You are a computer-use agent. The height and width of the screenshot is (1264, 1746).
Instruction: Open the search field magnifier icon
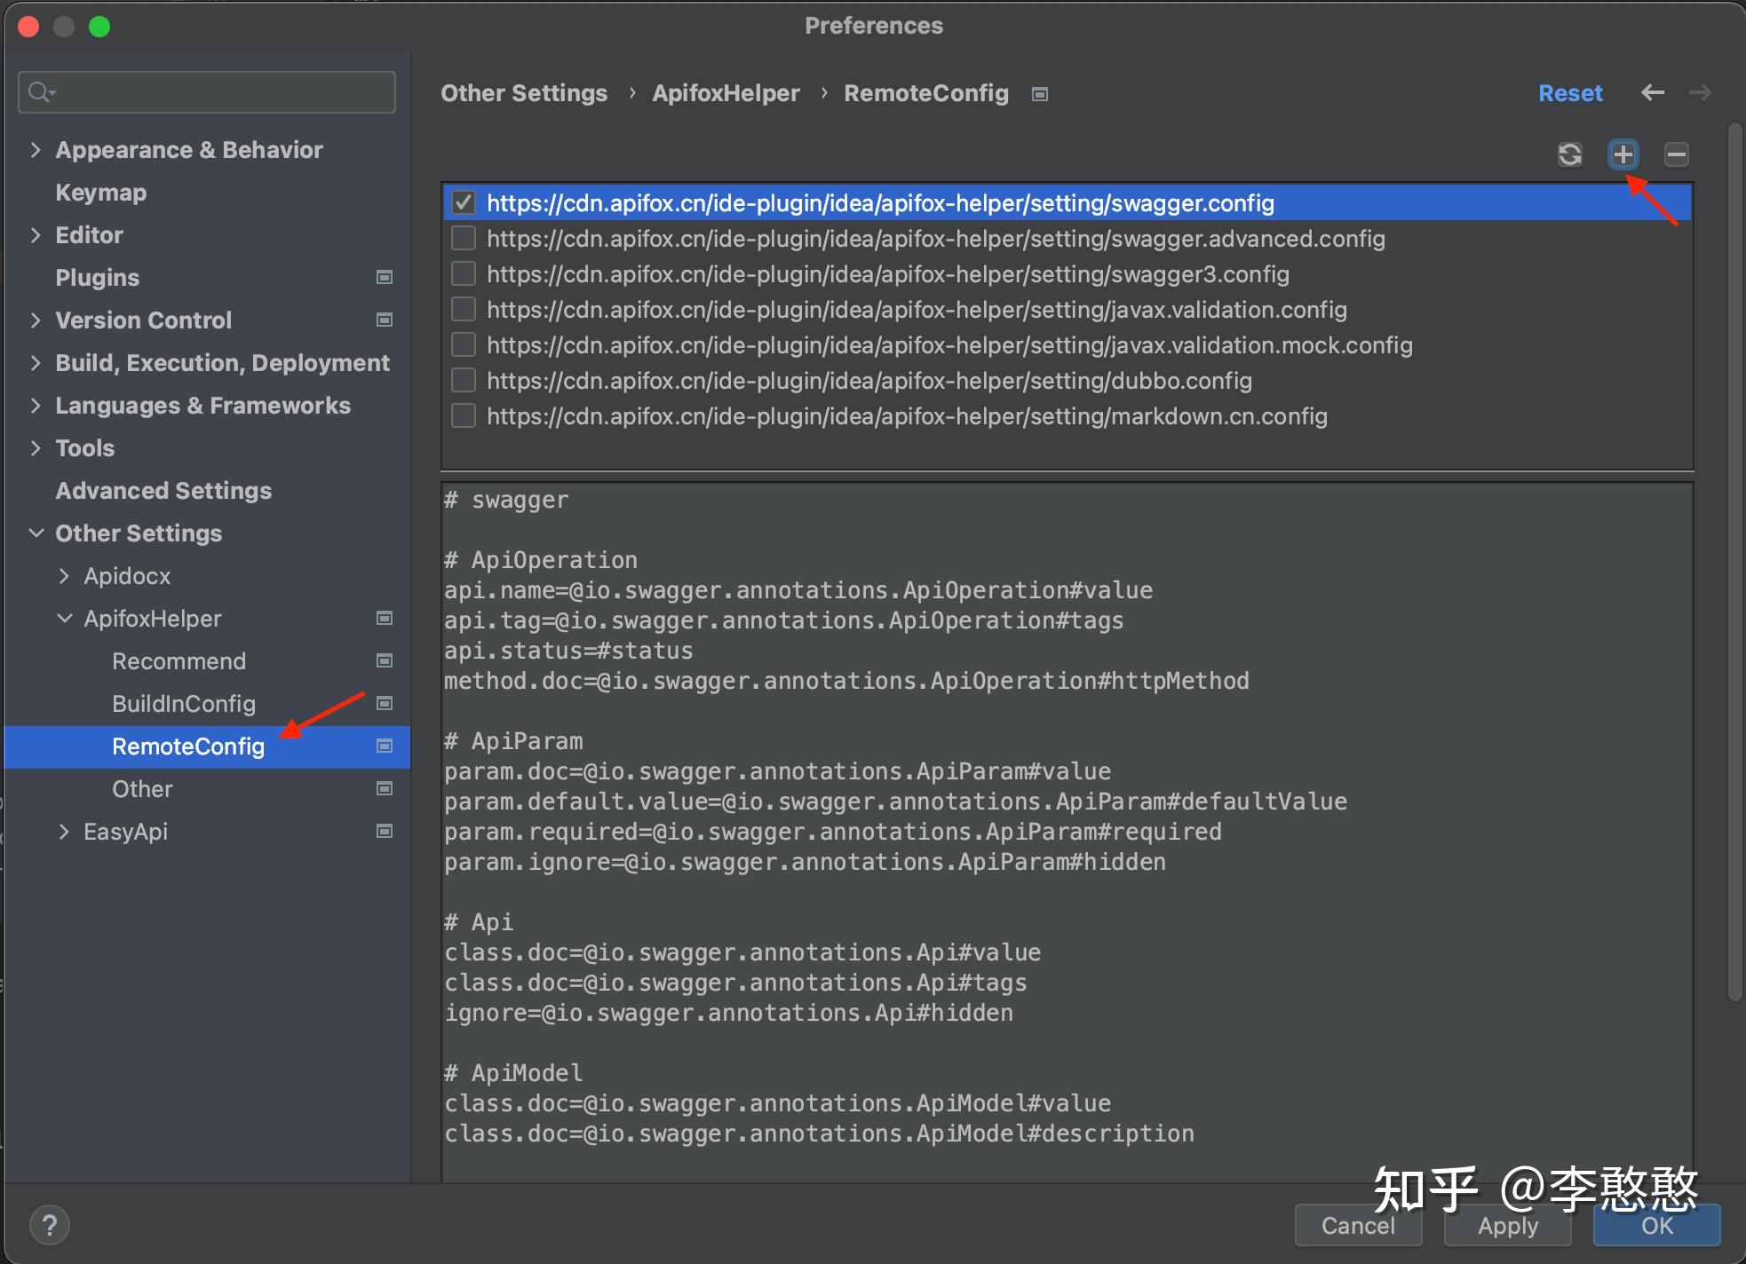click(39, 91)
